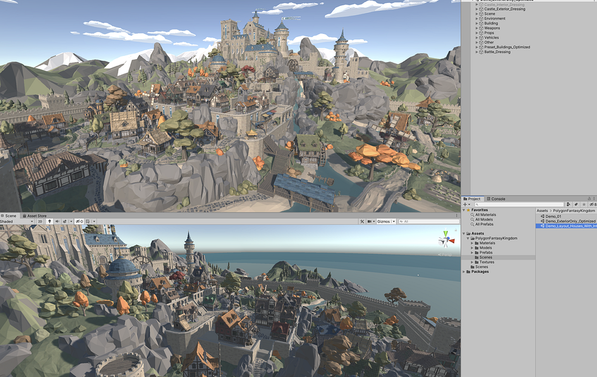The image size is (597, 377).
Task: Open the scene effects dropdown arrow
Action: click(71, 221)
